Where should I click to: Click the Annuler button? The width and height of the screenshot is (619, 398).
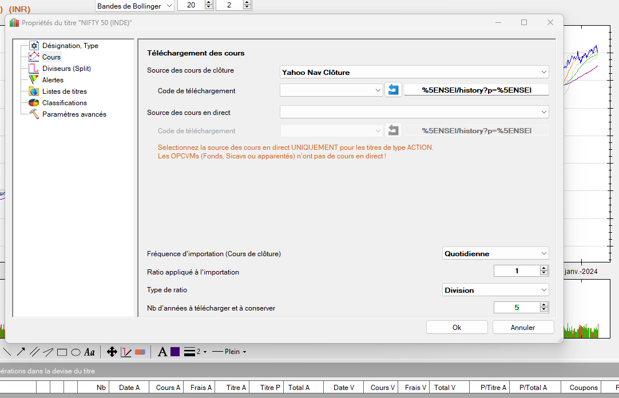[x=523, y=327]
